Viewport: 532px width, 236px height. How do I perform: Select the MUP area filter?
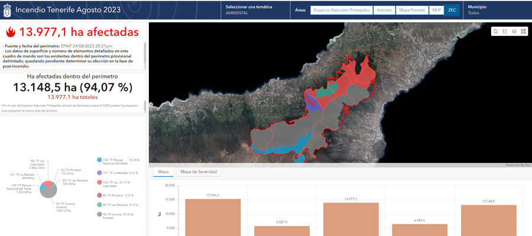(436, 10)
